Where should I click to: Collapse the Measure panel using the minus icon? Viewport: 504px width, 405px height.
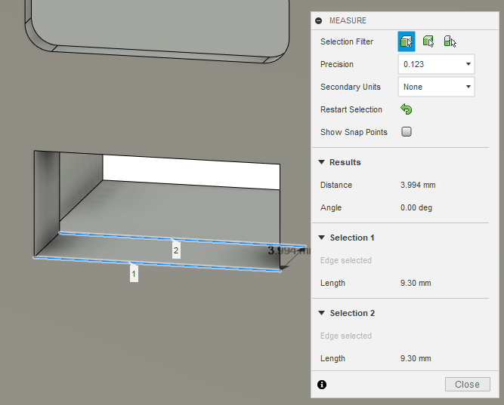[319, 21]
